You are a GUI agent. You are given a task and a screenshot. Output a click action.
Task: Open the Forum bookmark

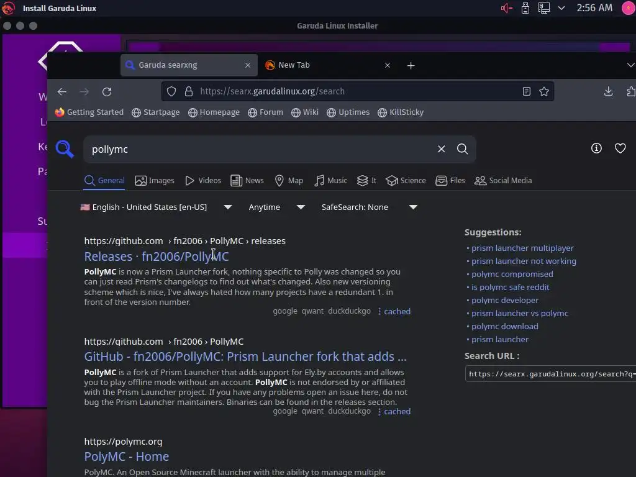[x=265, y=112]
